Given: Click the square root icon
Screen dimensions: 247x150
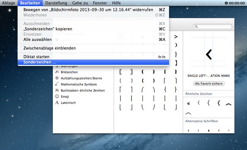Looking at the screenshot, I should click(57, 84).
